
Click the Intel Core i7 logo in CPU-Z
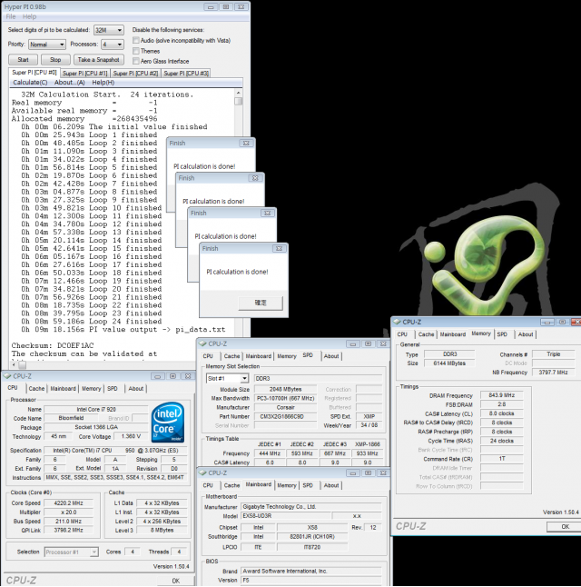tap(168, 422)
